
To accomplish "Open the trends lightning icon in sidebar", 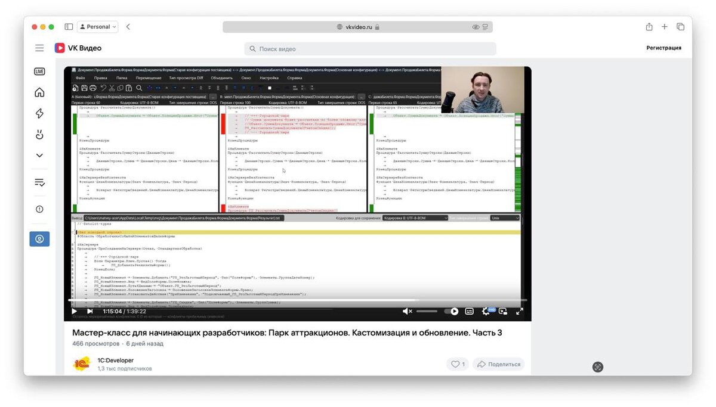I will pyautogui.click(x=39, y=113).
